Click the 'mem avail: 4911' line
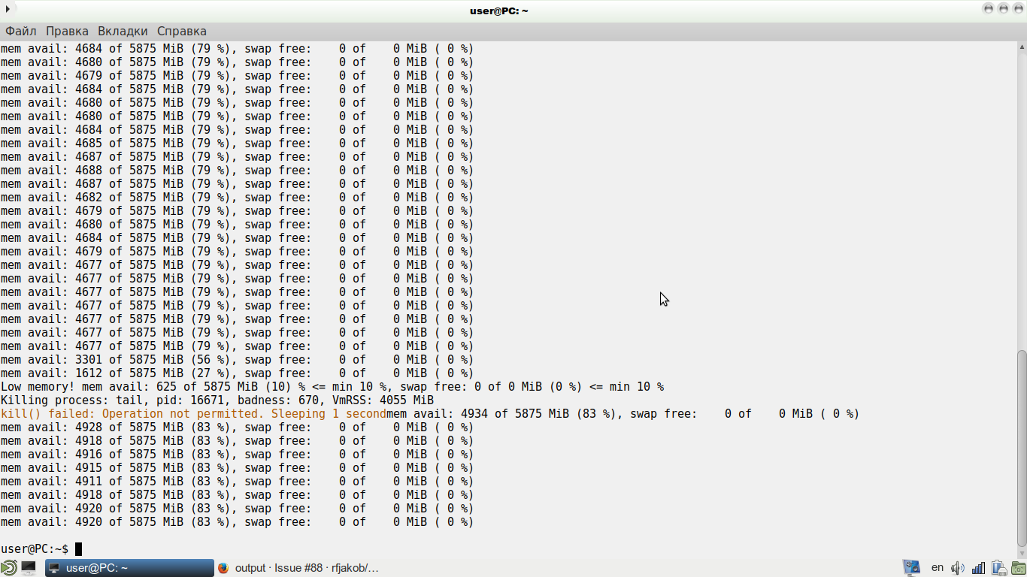The height and width of the screenshot is (577, 1027). click(x=237, y=482)
